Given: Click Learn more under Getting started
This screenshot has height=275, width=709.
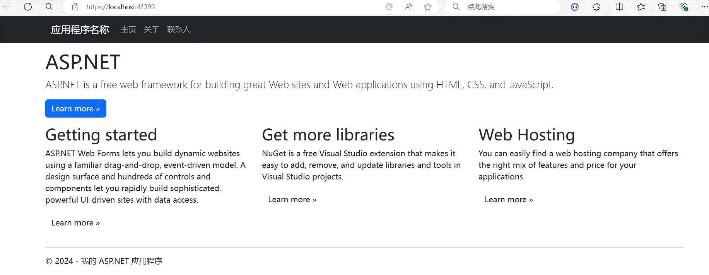Looking at the screenshot, I should tap(76, 223).
